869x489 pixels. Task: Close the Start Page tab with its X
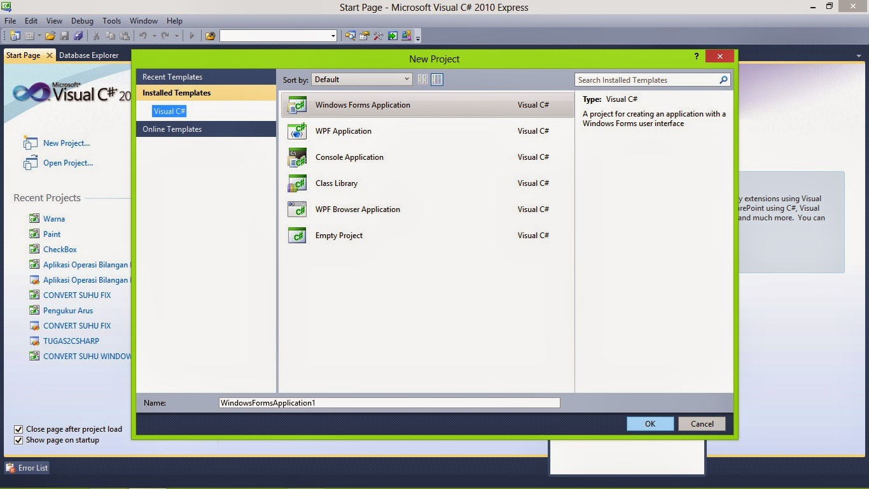pyautogui.click(x=50, y=55)
